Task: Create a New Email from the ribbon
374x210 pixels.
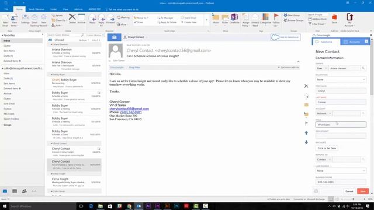Action: point(5,20)
